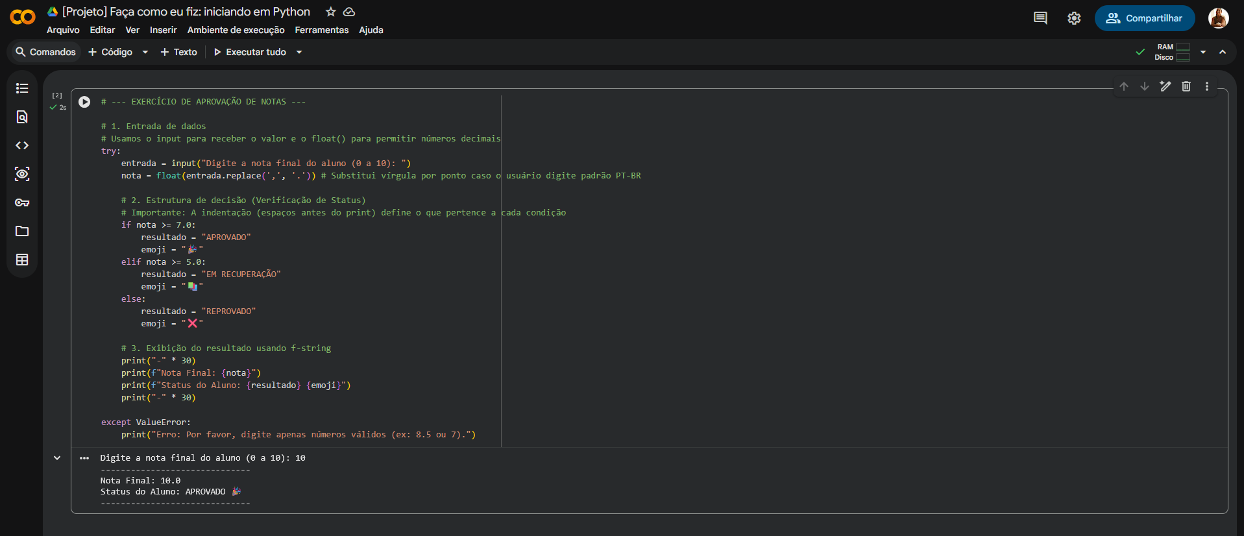Open the table of contents sidebar icon
Image resolution: width=1244 pixels, height=536 pixels.
pos(22,88)
